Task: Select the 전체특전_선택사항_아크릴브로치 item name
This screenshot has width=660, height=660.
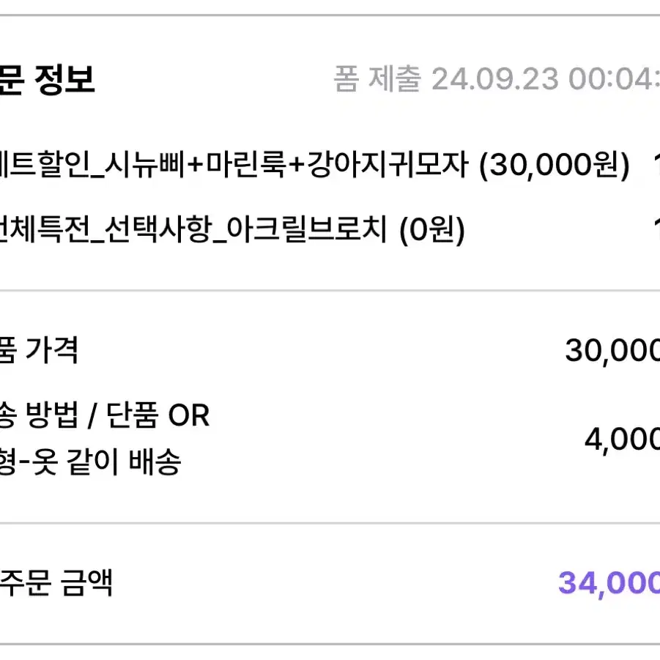Action: point(193,230)
